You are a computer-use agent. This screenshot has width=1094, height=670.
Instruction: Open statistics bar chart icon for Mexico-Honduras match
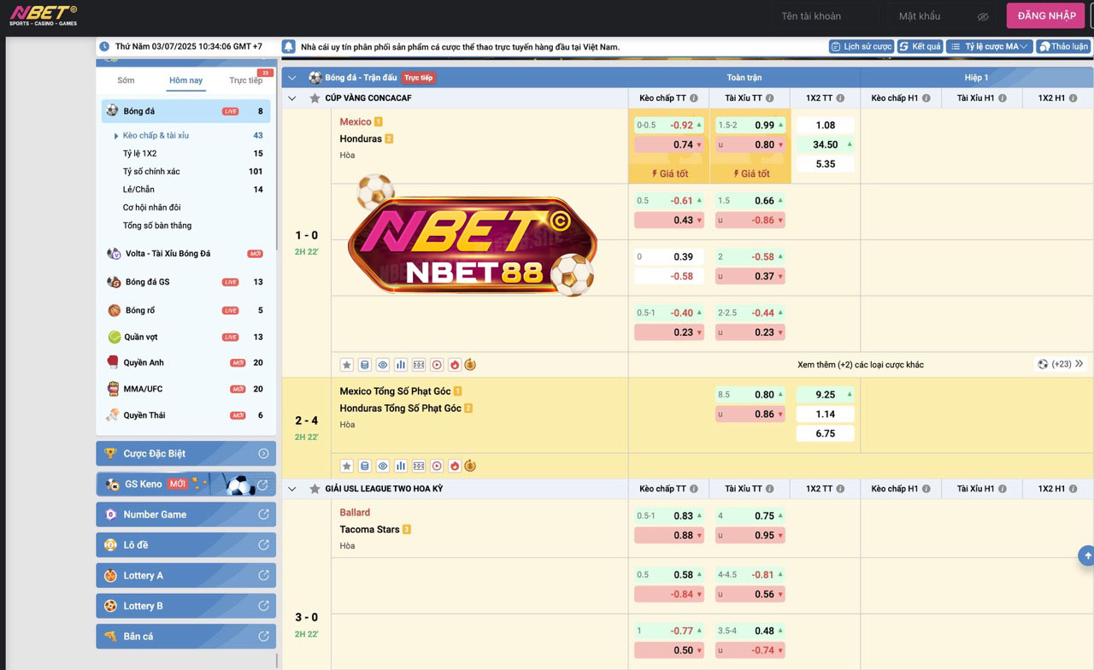pyautogui.click(x=401, y=365)
